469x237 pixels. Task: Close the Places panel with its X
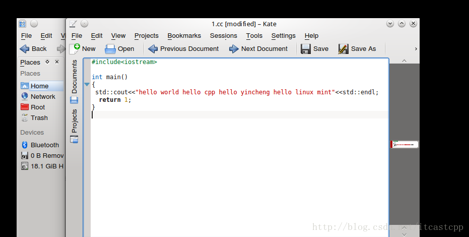tap(57, 62)
